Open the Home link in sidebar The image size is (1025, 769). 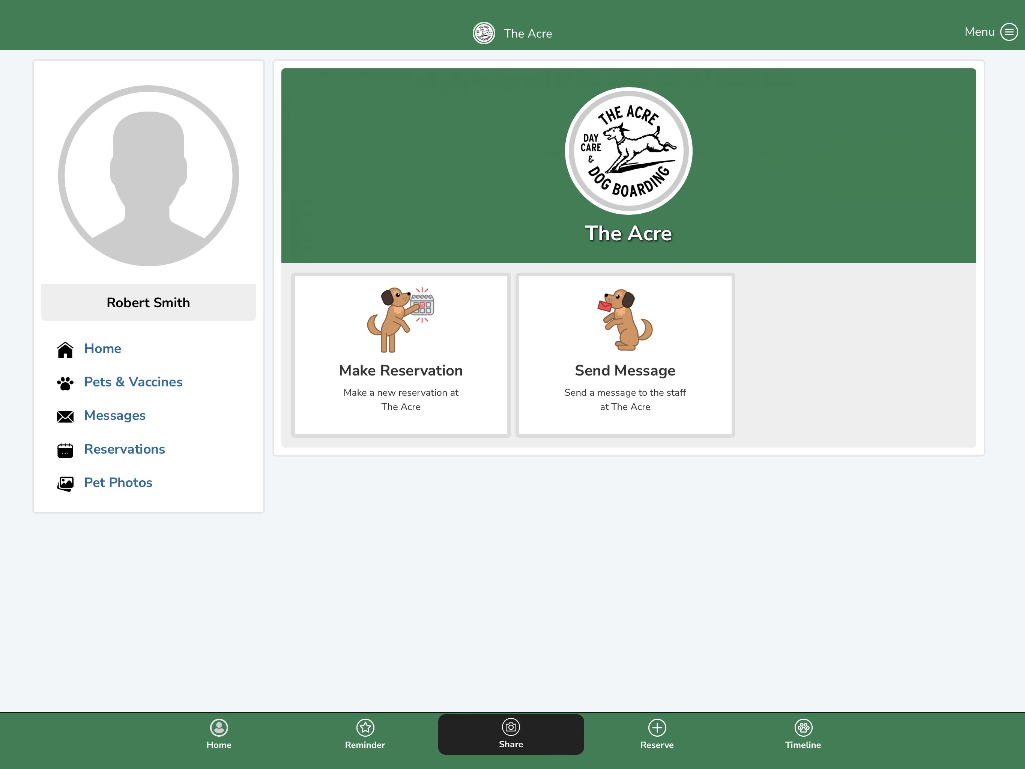102,348
